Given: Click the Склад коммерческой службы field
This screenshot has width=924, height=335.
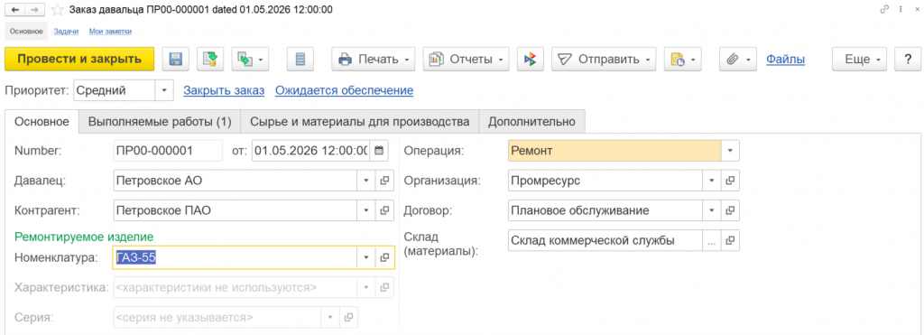Looking at the screenshot, I should pyautogui.click(x=605, y=240).
